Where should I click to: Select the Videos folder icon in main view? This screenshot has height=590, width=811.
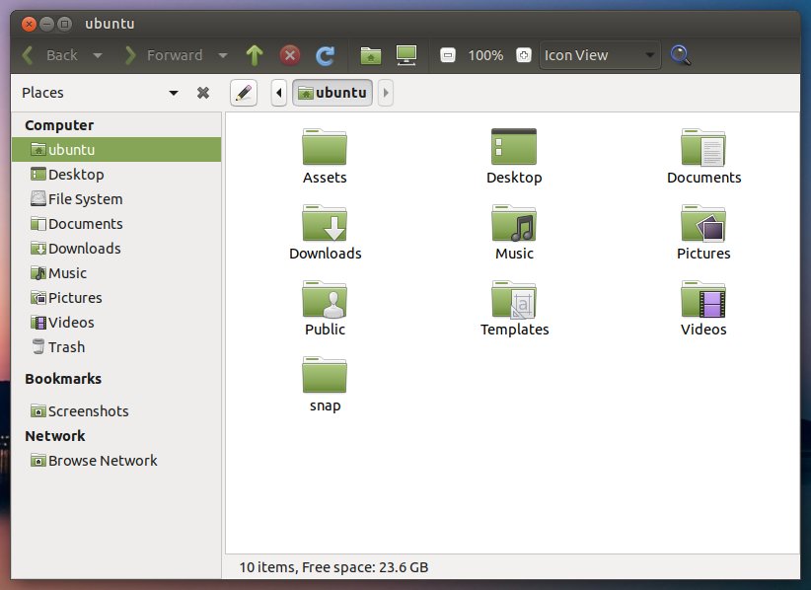tap(703, 299)
